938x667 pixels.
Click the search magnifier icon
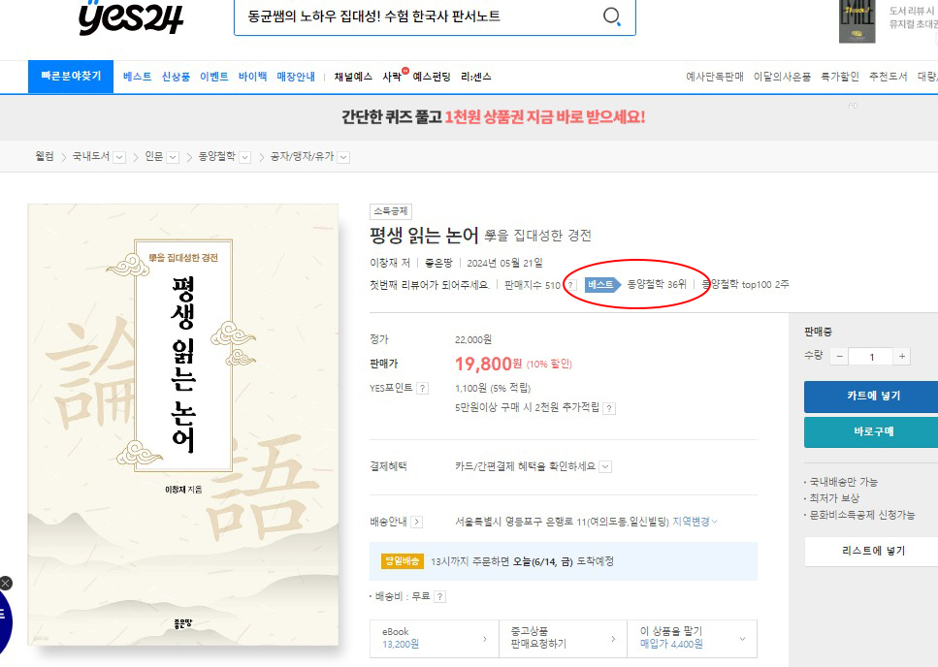coord(611,16)
